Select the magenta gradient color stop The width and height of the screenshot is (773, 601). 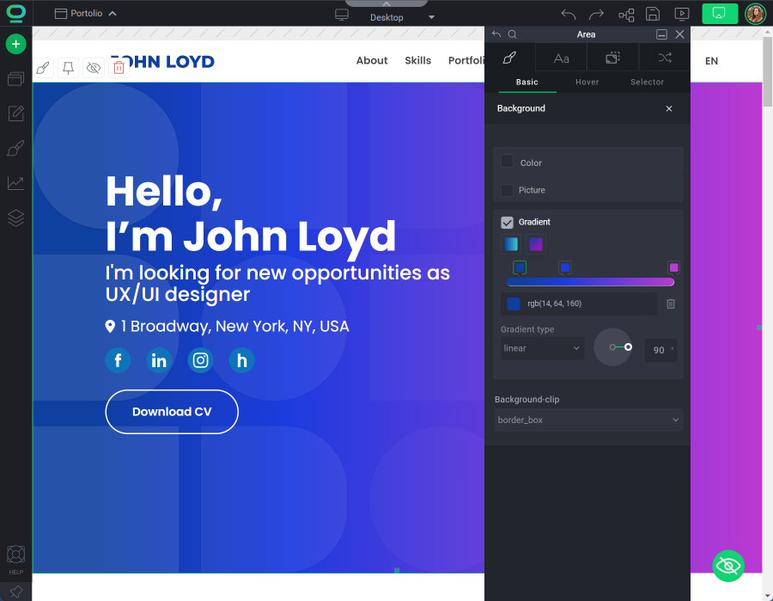point(673,267)
